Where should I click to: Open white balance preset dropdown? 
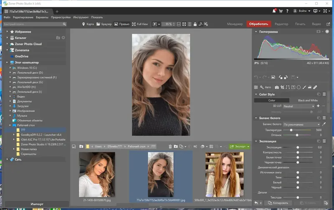pyautogui.click(x=301, y=124)
